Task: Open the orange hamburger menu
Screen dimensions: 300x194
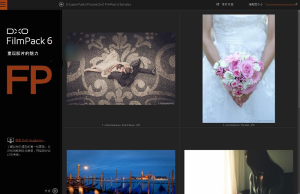Action: (3, 4)
